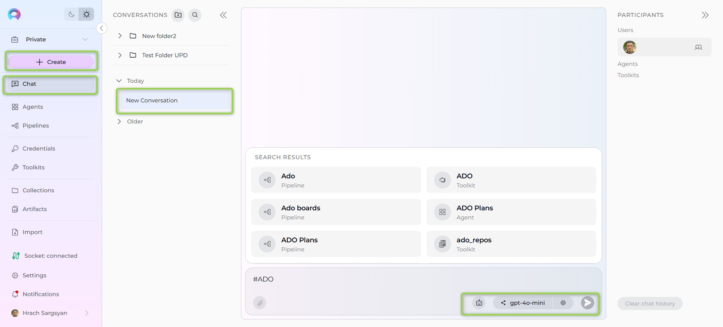The height and width of the screenshot is (327, 723).
Task: Choose the ado_repos Toolkit search result
Action: click(511, 244)
